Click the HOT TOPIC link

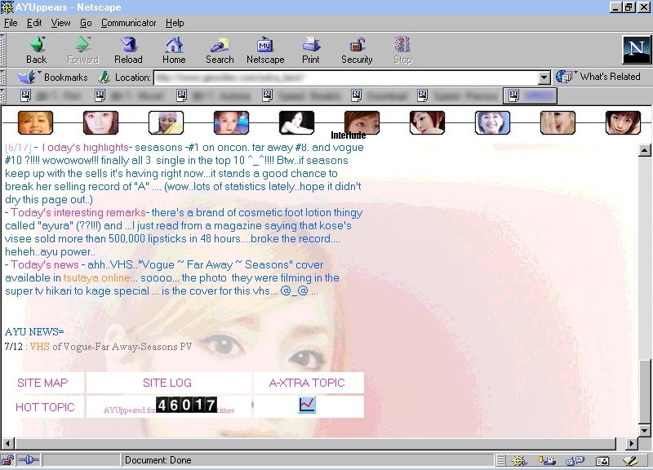coord(45,407)
